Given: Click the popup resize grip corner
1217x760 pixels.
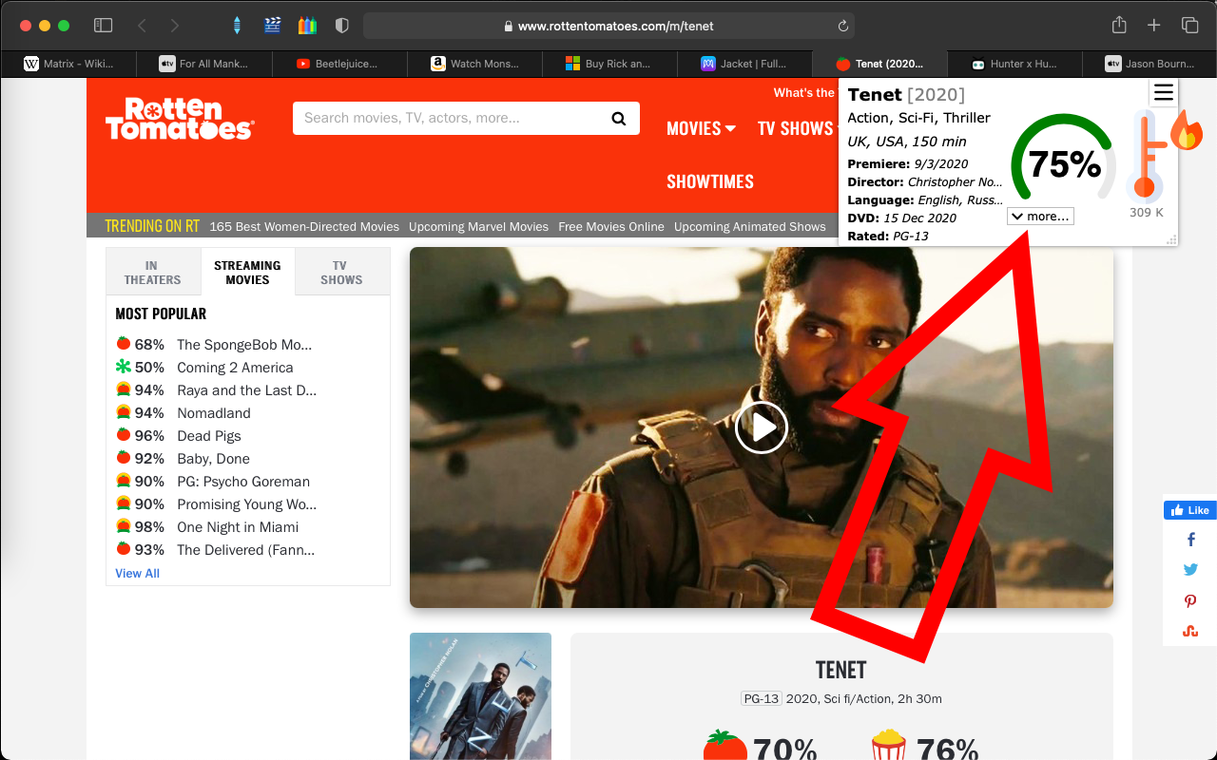Looking at the screenshot, I should click(1172, 239).
